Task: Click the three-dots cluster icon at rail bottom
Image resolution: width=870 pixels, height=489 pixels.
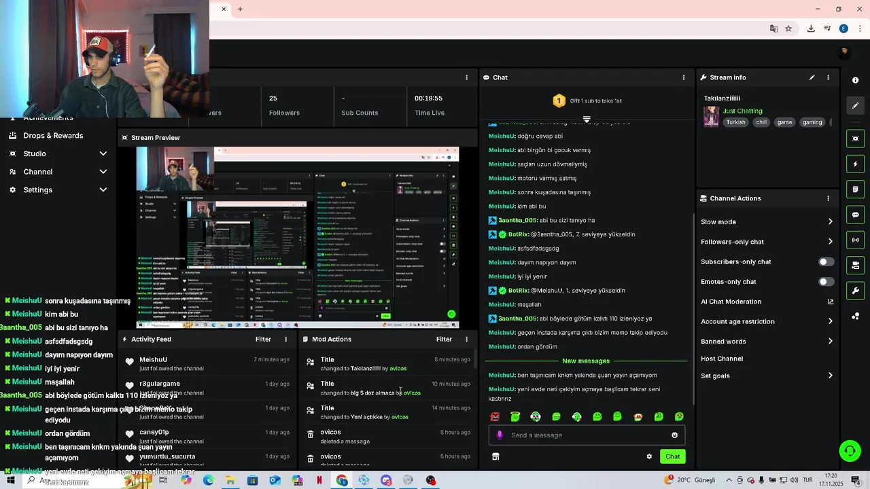Action: coord(855,316)
